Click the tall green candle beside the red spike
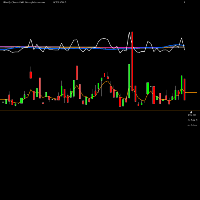Screen dimensions: 200x200 coord(129,81)
